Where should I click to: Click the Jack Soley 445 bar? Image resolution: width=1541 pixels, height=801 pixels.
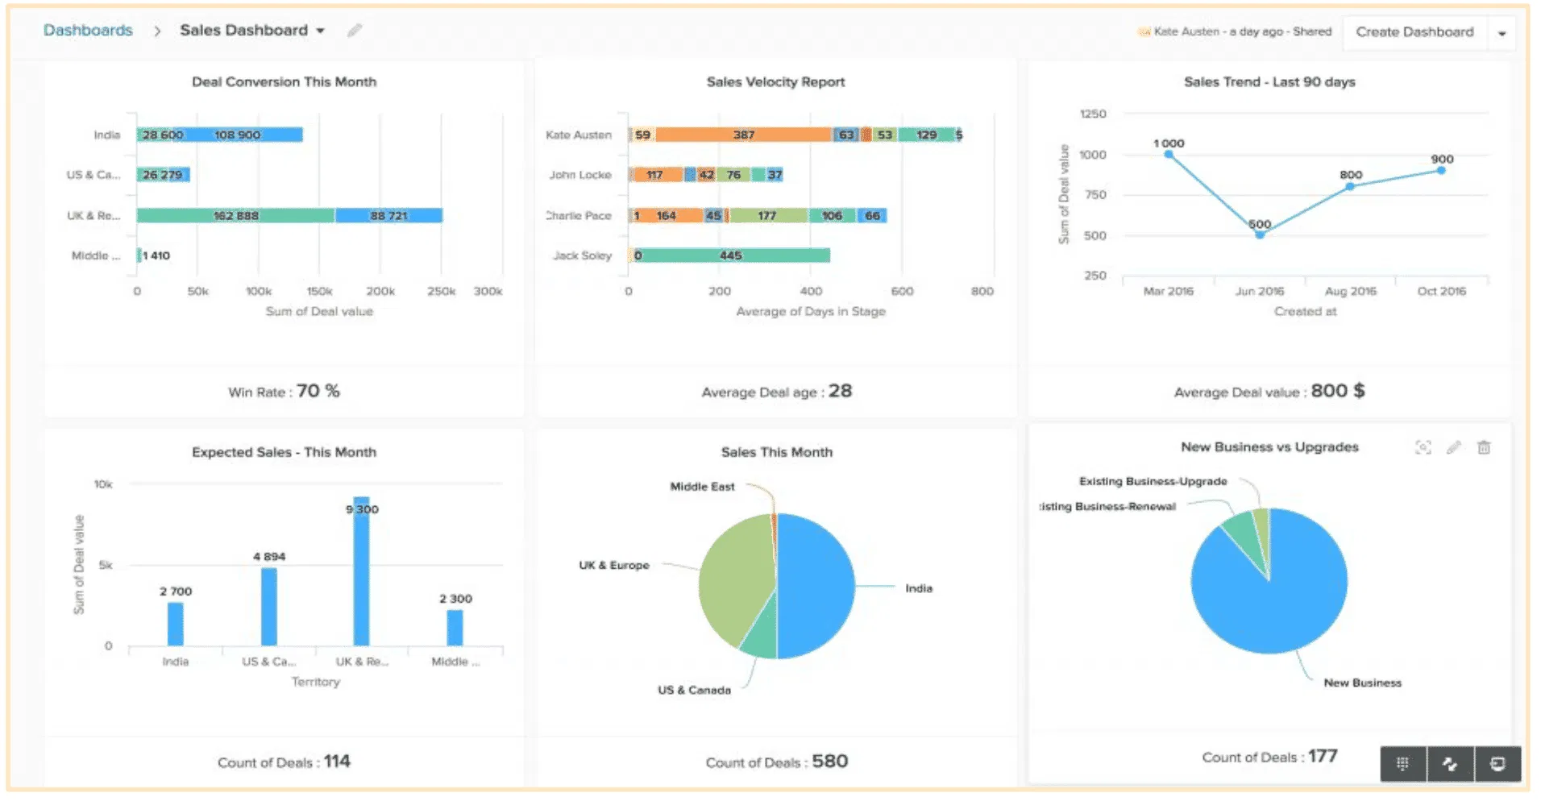click(x=730, y=255)
